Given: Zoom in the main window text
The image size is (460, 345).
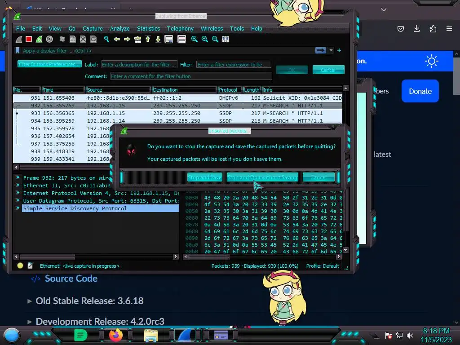Looking at the screenshot, I should pyautogui.click(x=194, y=40).
